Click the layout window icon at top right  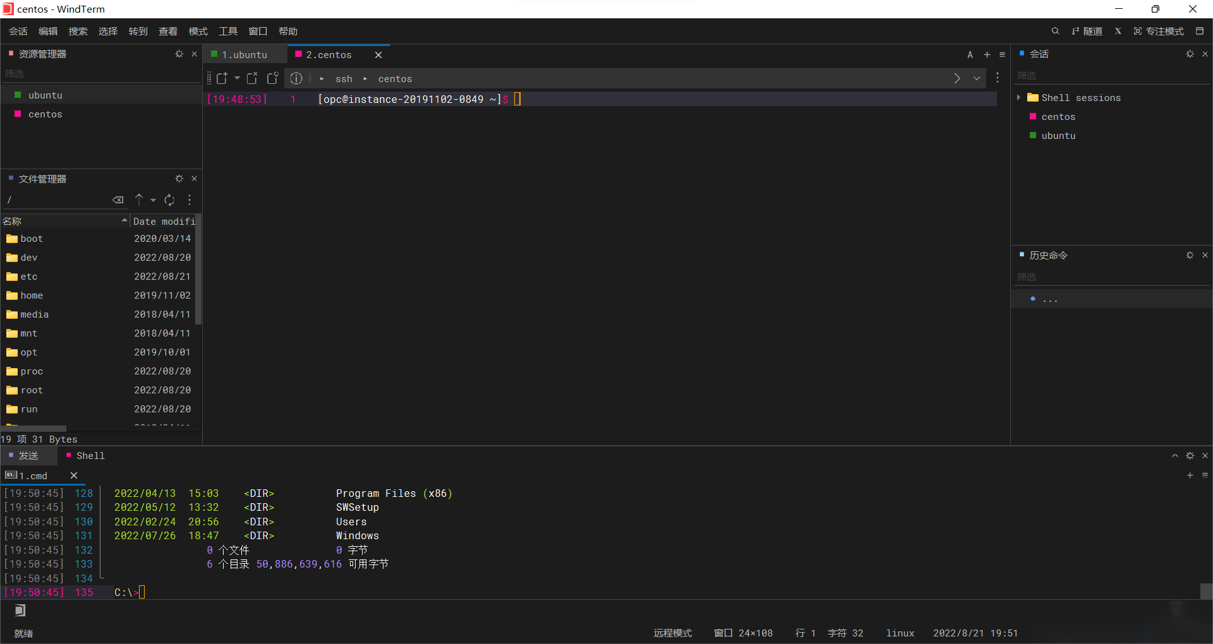click(1200, 31)
